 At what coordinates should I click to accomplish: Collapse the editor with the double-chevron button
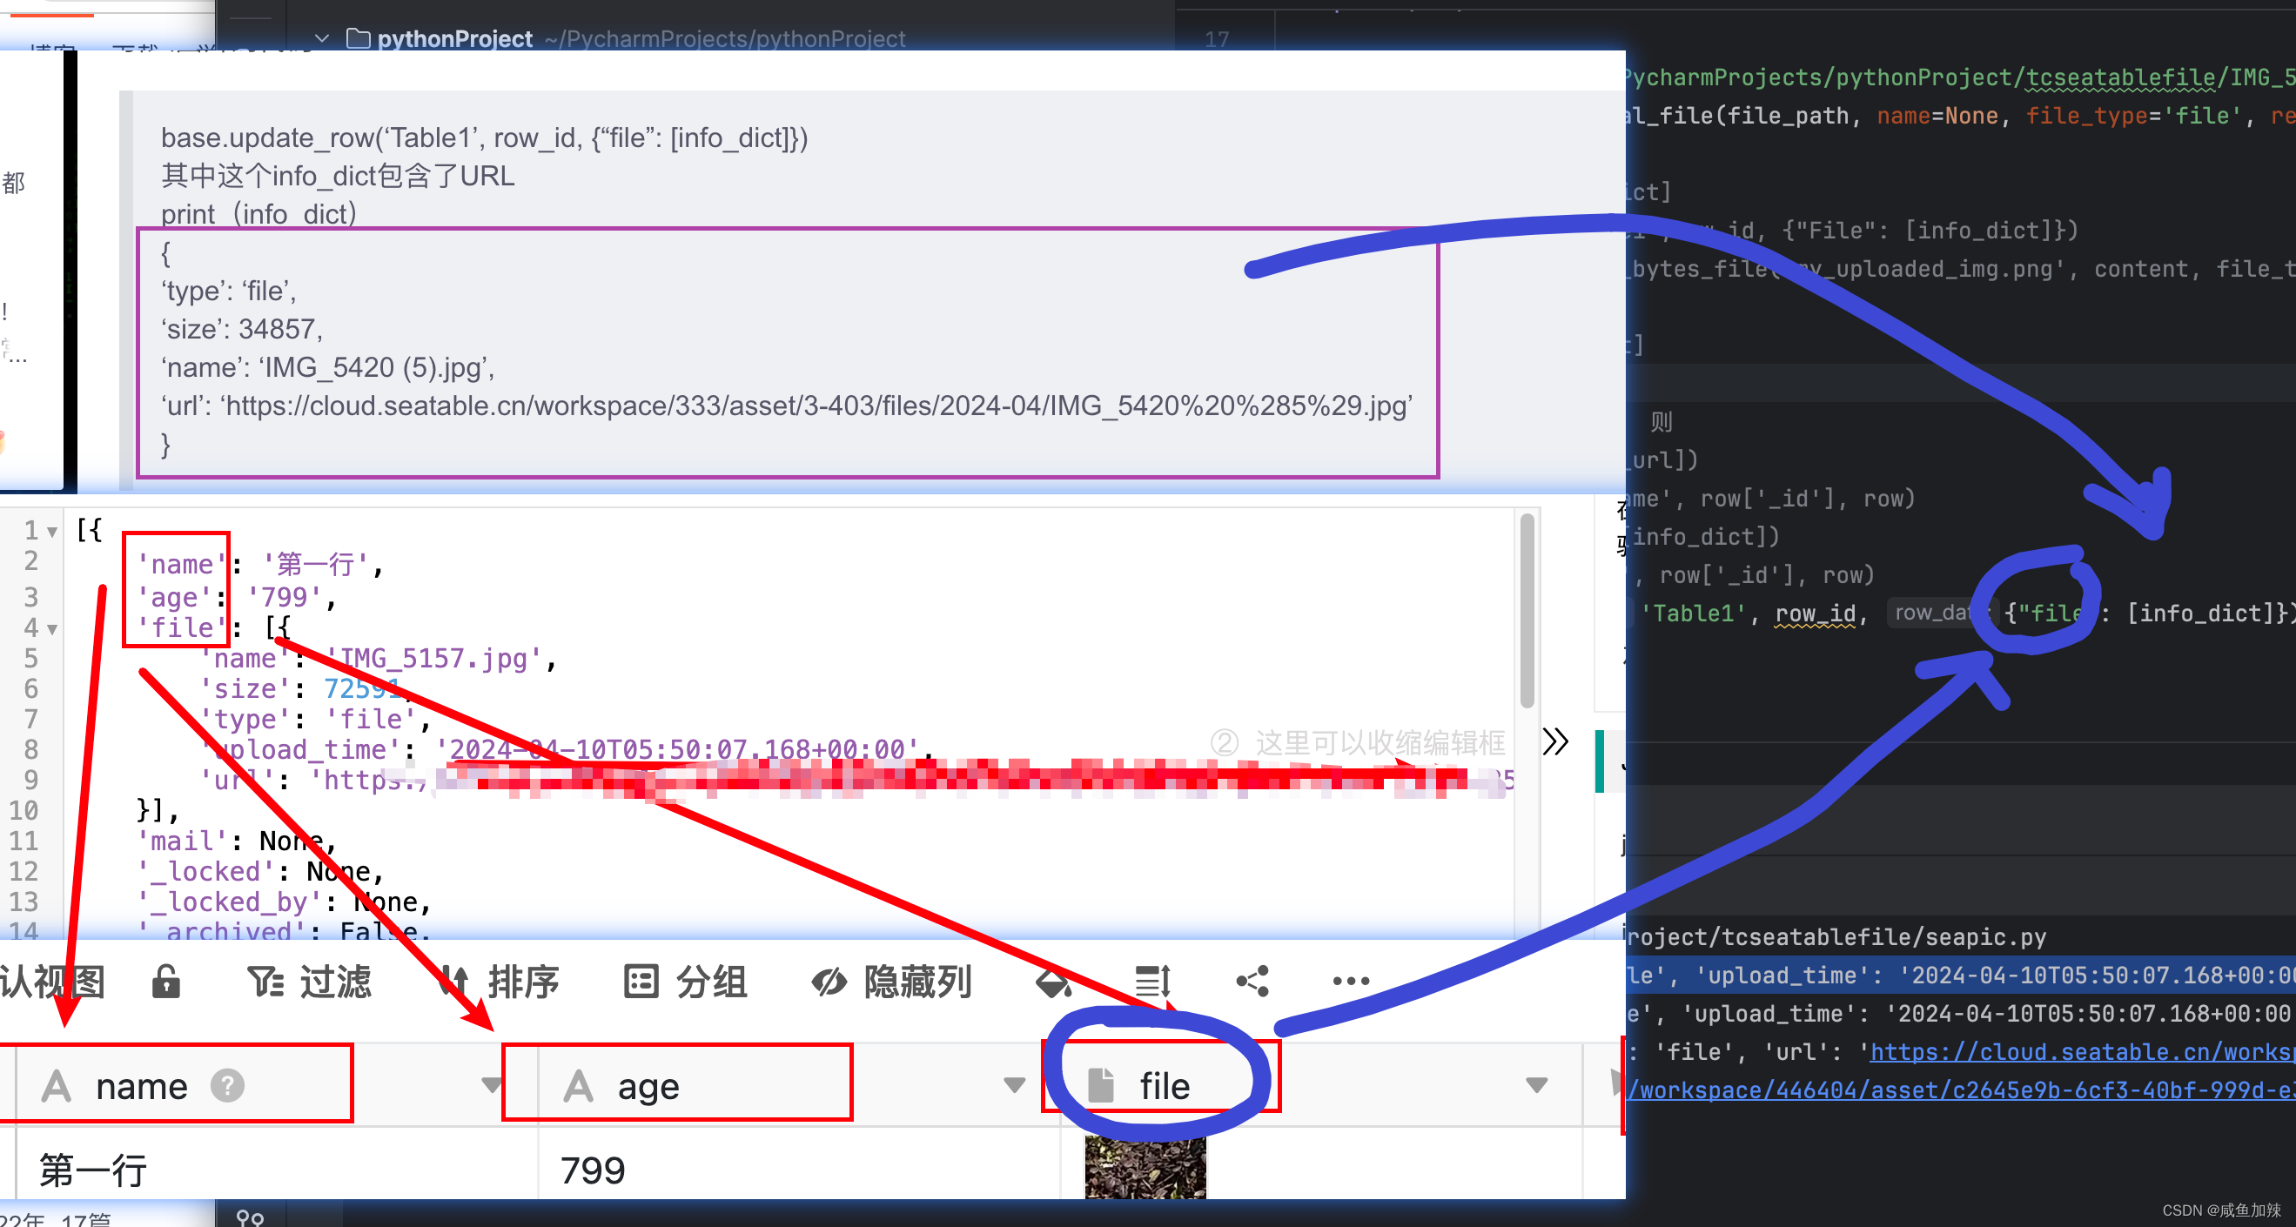[1555, 741]
